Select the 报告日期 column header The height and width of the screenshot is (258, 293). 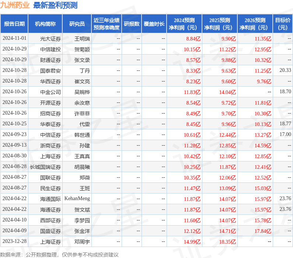[x=14, y=24]
